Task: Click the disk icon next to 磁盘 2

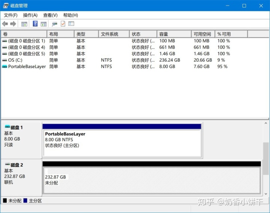Action: pos(7,164)
